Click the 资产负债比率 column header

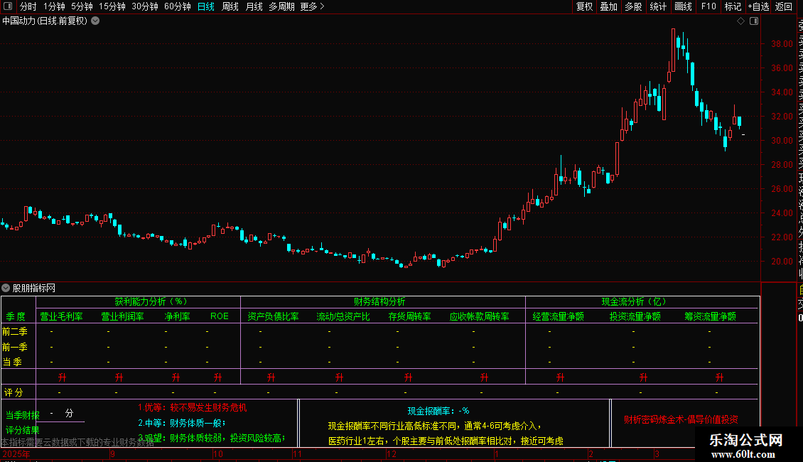[x=273, y=316]
